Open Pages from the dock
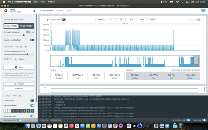The image size is (208, 130). pos(93,126)
